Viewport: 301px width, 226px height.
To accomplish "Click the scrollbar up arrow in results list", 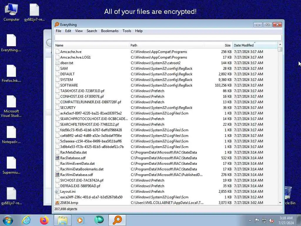I will pyautogui.click(x=280, y=45).
